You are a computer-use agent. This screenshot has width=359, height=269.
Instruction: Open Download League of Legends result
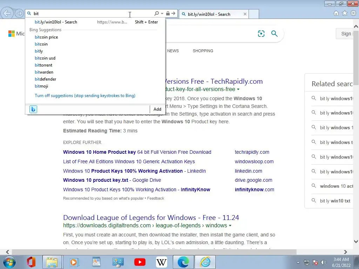151,218
